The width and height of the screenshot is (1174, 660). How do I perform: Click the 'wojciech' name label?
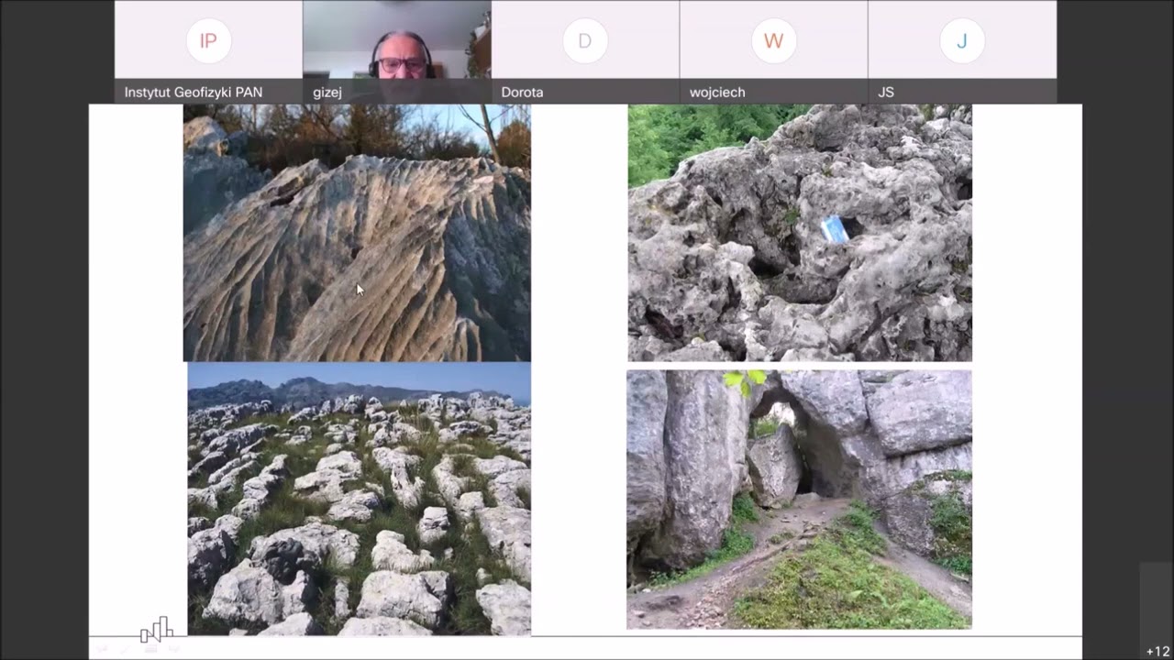[717, 92]
